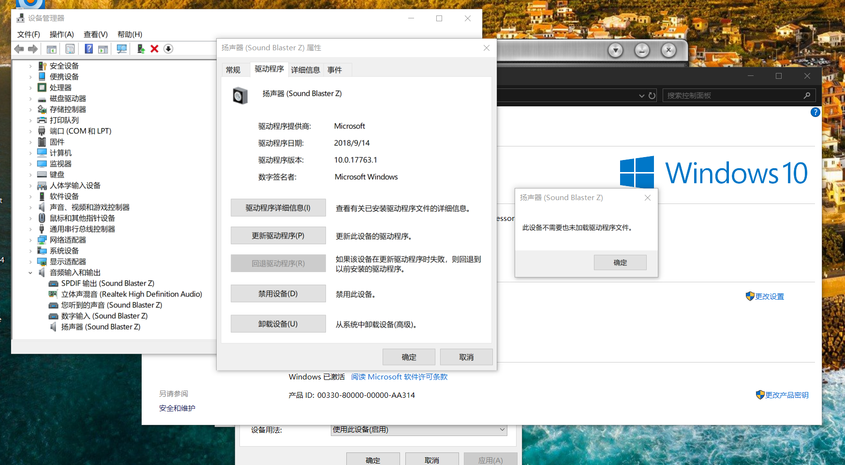Screen dimensions: 845x465
Task: Click the 禁用设备(D) button
Action: pyautogui.click(x=278, y=294)
